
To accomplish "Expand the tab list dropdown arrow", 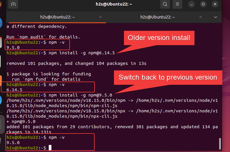I will [216, 17].
